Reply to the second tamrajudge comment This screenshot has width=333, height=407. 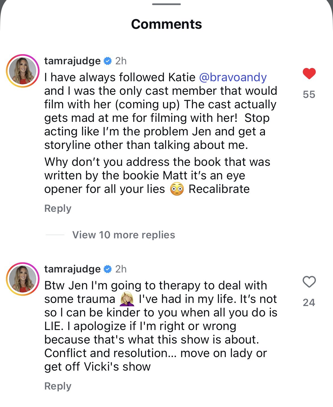click(58, 386)
